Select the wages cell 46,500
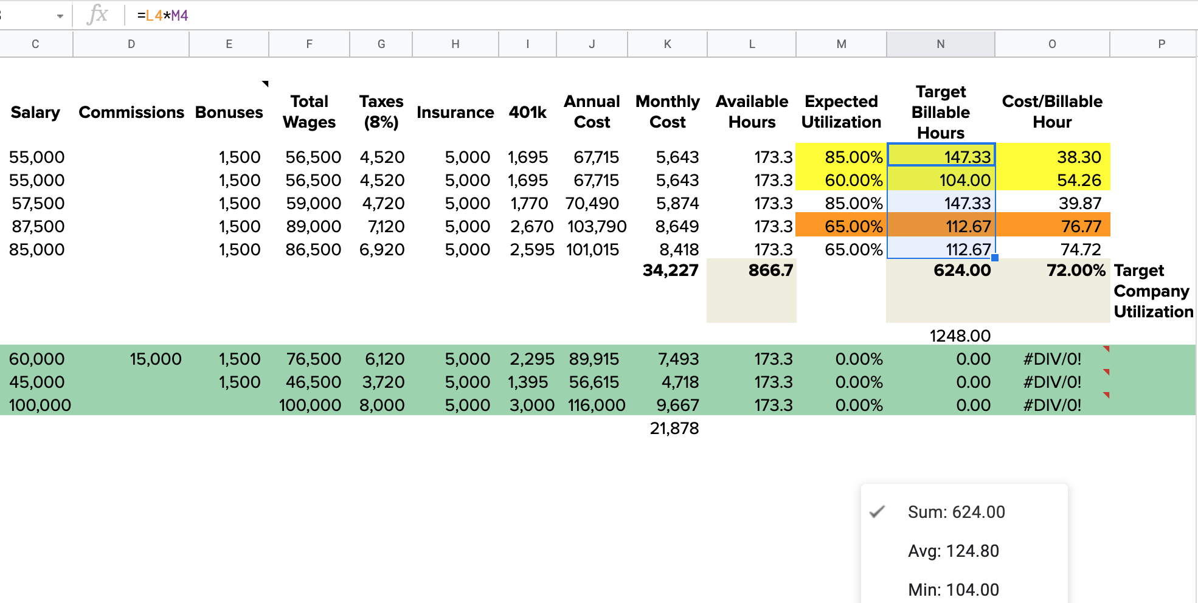This screenshot has width=1198, height=603. pos(310,382)
